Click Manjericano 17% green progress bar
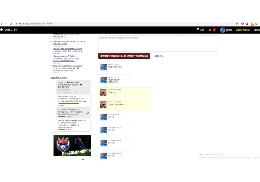 click(x=62, y=130)
